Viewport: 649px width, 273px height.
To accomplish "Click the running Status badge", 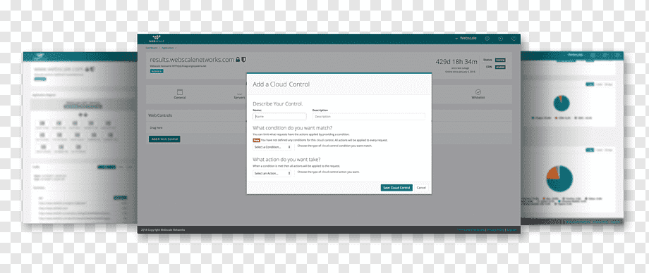I will click(x=500, y=60).
